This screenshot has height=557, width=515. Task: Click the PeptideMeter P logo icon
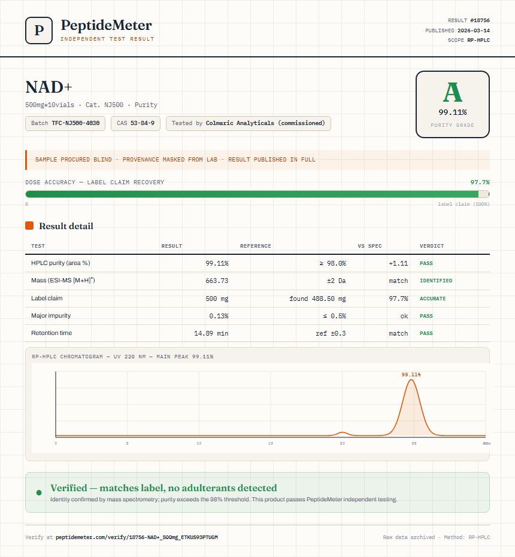coord(39,31)
